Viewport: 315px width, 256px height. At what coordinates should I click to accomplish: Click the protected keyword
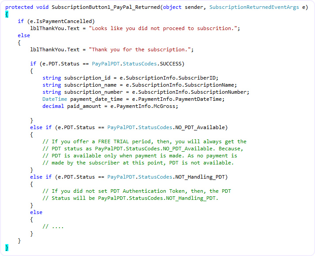click(x=19, y=7)
